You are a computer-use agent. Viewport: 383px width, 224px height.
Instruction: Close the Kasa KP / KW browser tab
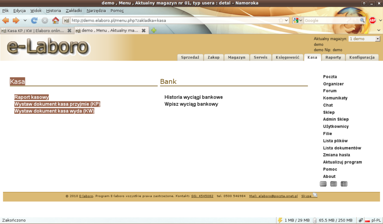[x=69, y=31]
